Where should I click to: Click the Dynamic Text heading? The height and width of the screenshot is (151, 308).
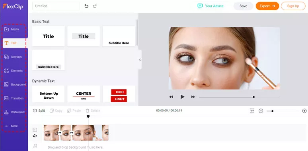coord(43,81)
